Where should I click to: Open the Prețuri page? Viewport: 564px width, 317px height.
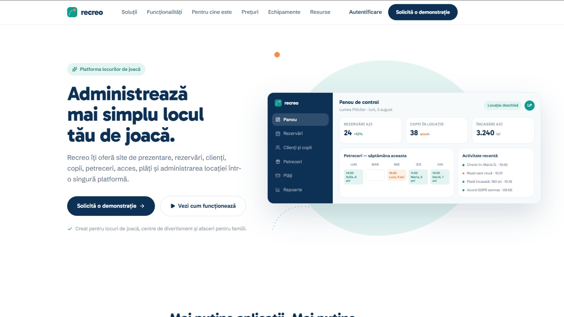point(250,12)
